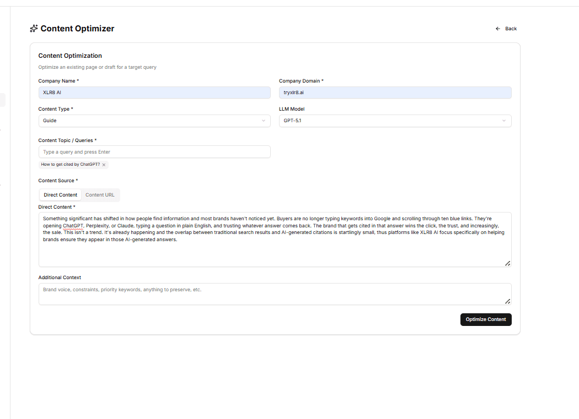Click the Content Type chevron arrow
This screenshot has width=579, height=419.
(x=264, y=121)
